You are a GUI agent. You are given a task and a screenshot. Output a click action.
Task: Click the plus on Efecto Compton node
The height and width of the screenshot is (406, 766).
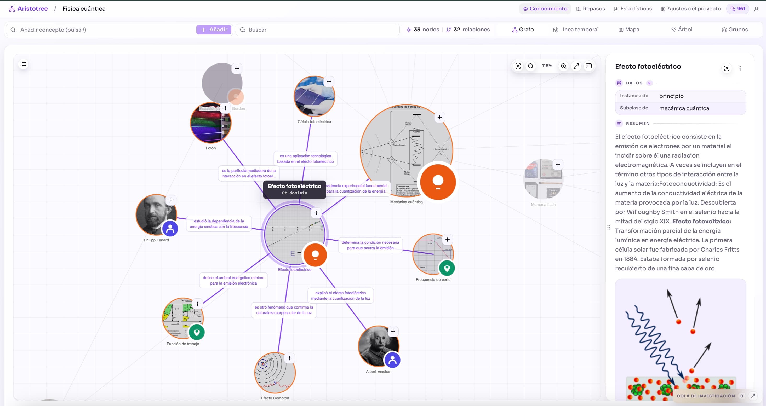(x=289, y=358)
